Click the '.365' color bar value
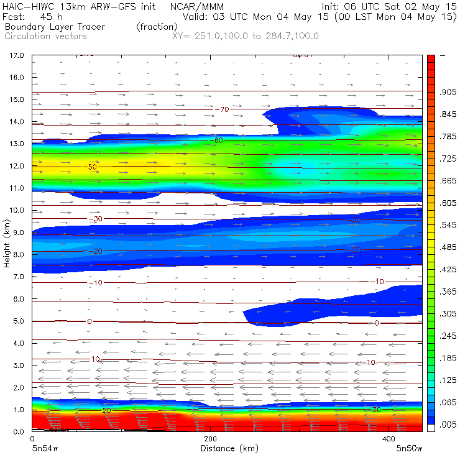 pyautogui.click(x=448, y=292)
